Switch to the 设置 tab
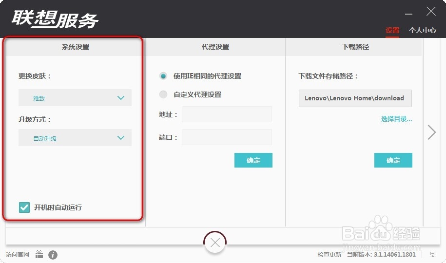Image resolution: width=446 pixels, height=263 pixels. [392, 30]
